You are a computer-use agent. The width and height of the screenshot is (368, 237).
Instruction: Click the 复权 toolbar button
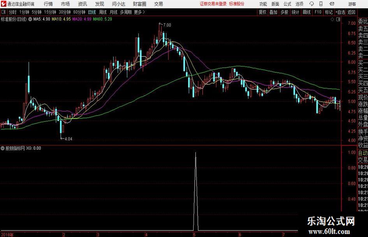pos(262,12)
